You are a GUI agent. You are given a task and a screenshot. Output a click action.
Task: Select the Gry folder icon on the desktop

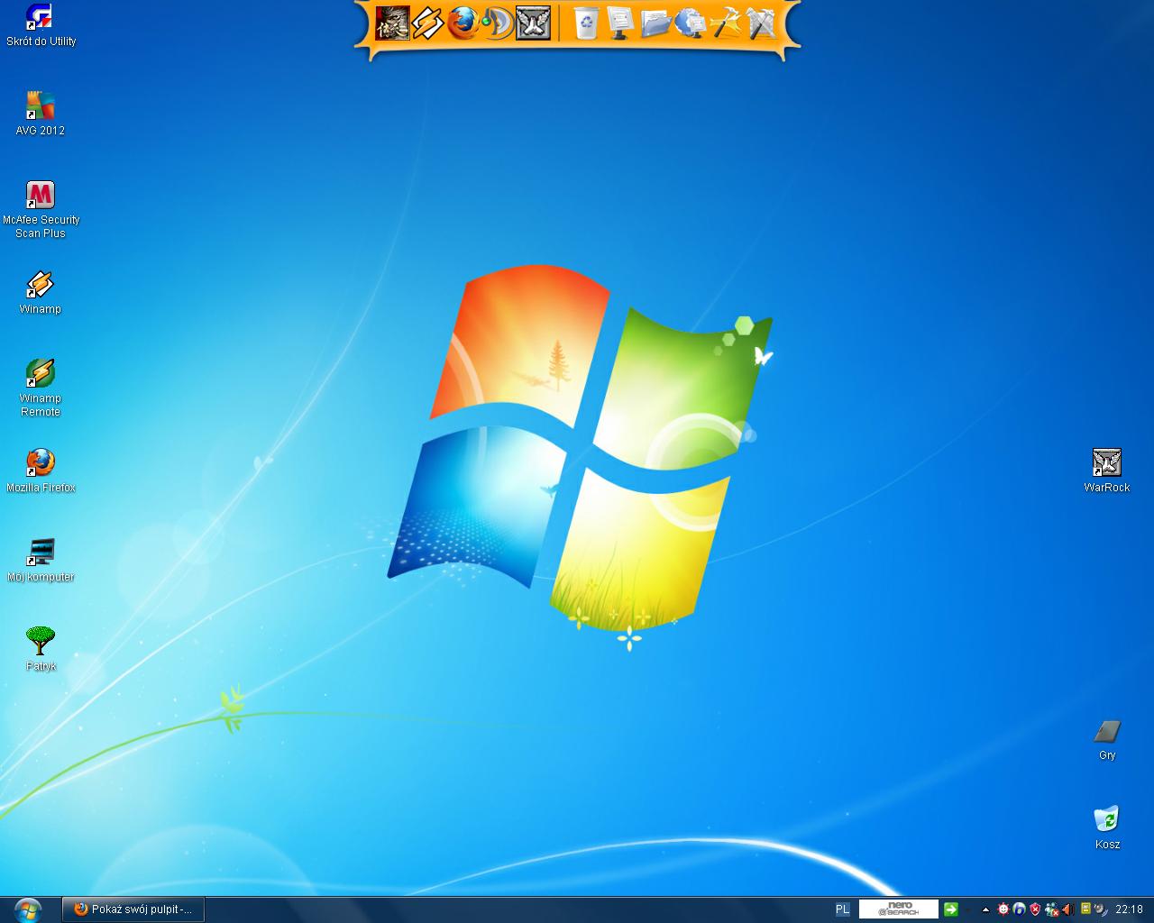[x=1107, y=739]
